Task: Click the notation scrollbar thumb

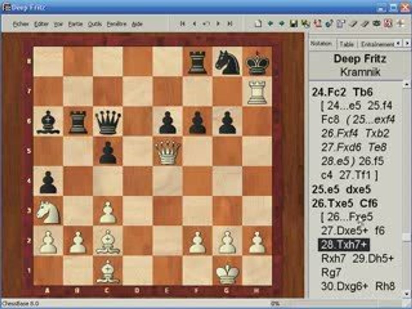Action: click(406, 237)
